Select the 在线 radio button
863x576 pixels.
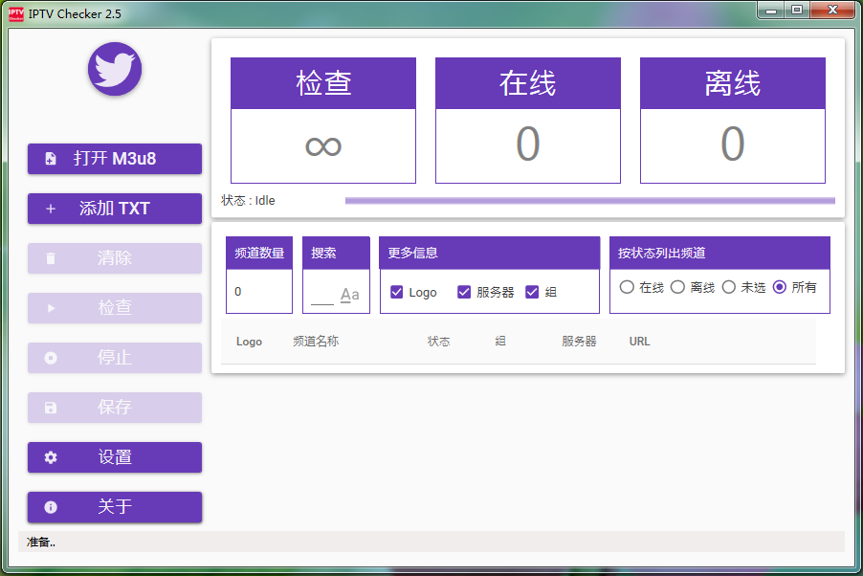627,287
